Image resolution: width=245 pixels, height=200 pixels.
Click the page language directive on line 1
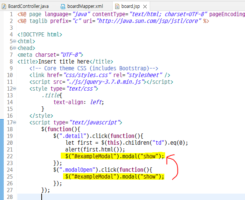131,14
